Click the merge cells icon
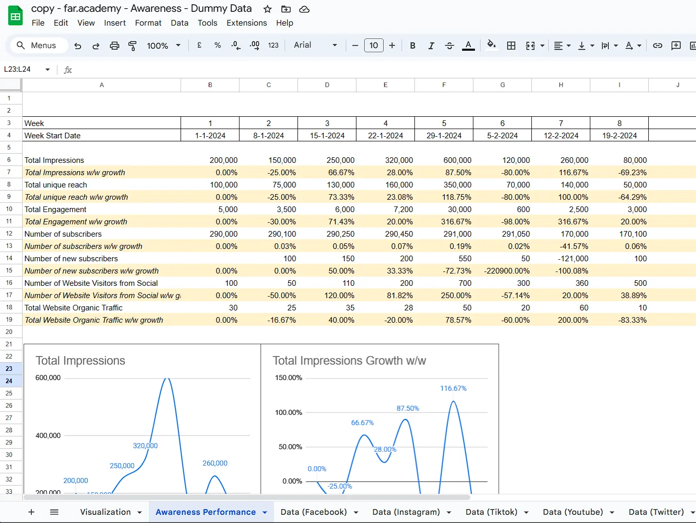 coord(530,46)
